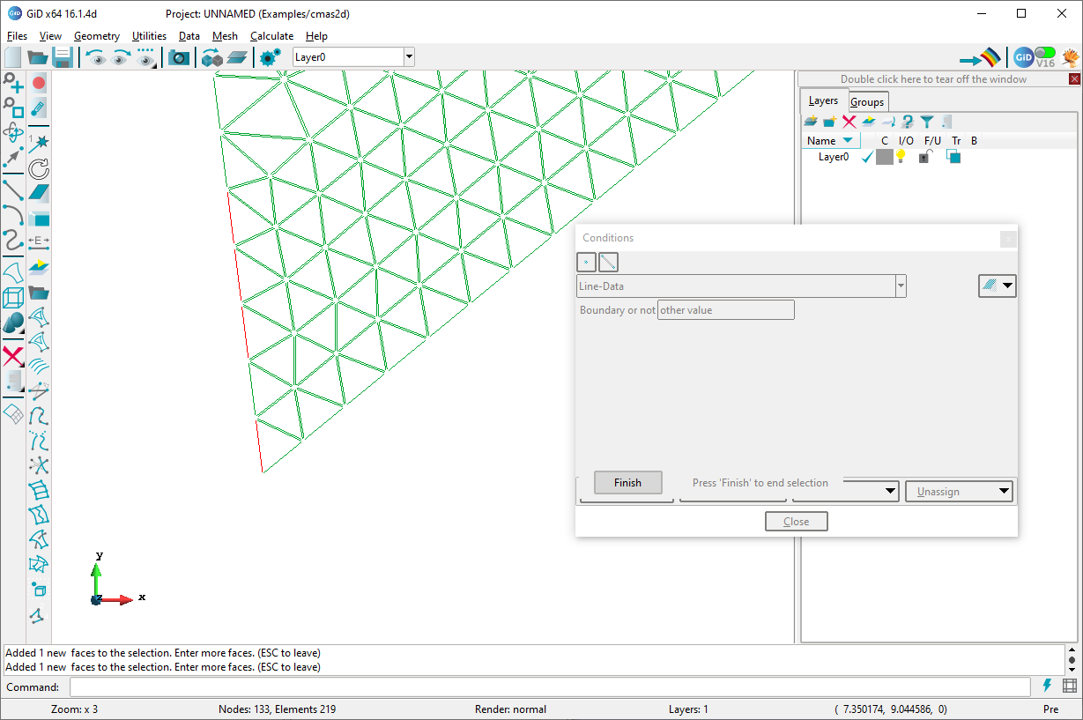The height and width of the screenshot is (720, 1083).
Task: Toggle Layer0 on/off lightbulb
Action: pyautogui.click(x=901, y=157)
